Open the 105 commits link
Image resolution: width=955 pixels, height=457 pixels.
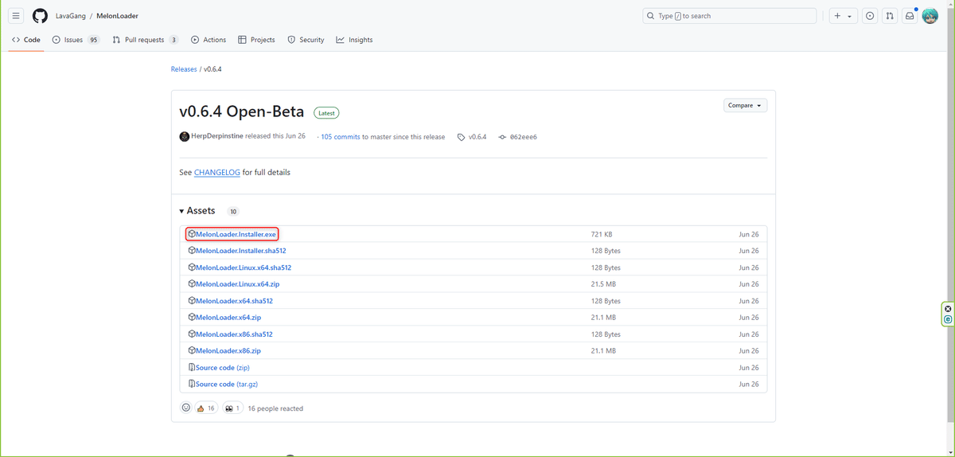tap(341, 137)
